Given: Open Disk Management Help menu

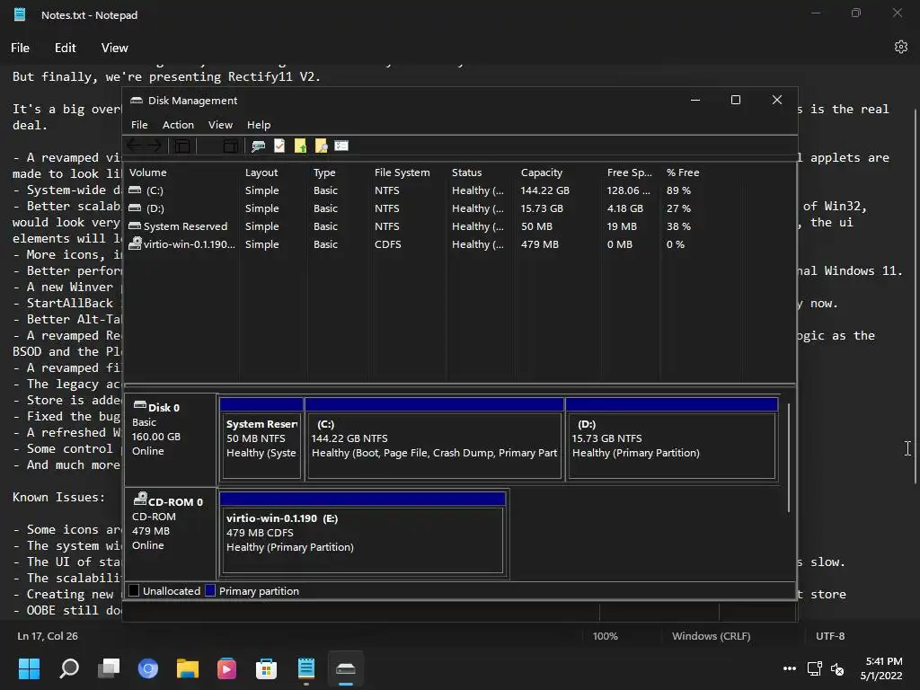Looking at the screenshot, I should [x=258, y=124].
